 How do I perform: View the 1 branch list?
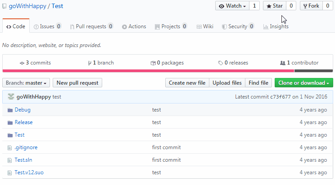click(x=101, y=63)
